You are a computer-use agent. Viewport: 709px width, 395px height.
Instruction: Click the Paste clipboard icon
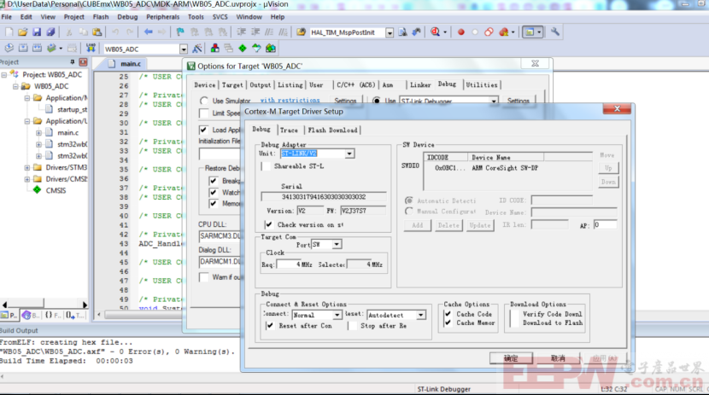(97, 32)
